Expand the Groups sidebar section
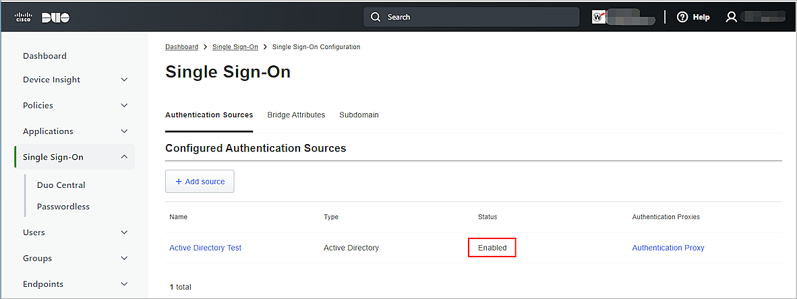The image size is (797, 299). [124, 259]
